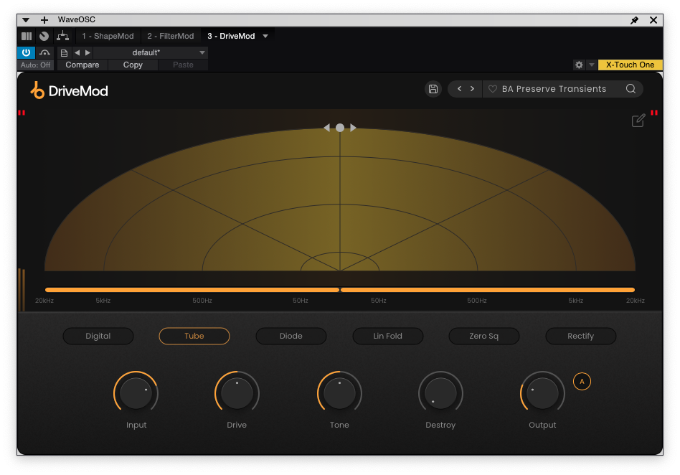680x475 pixels.
Task: Select the Lin Fold drive mode
Action: click(388, 336)
